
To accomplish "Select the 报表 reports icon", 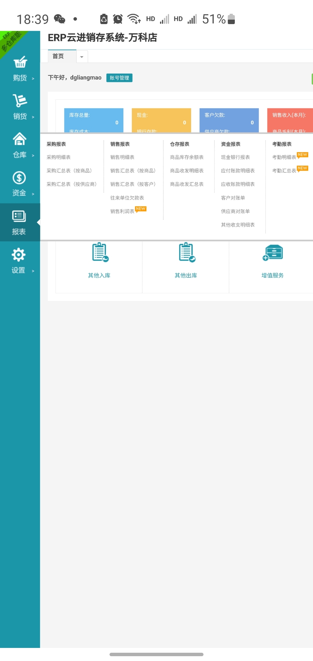I will [19, 216].
